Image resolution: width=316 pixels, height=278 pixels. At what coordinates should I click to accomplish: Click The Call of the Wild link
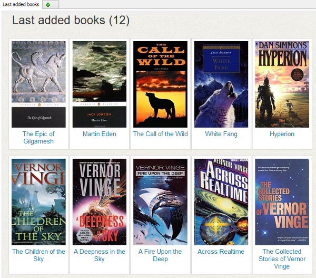pos(160,134)
